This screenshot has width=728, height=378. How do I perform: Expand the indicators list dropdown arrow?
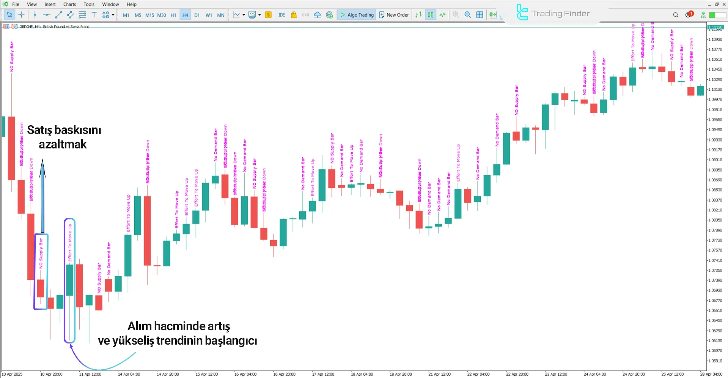pos(260,15)
